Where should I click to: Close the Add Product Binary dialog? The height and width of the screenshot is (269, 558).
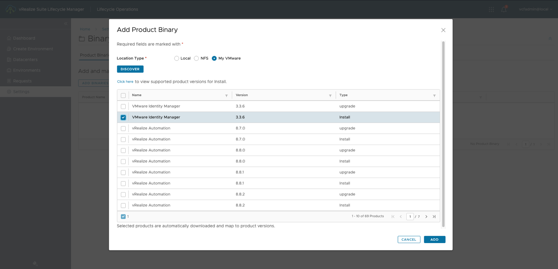point(443,30)
